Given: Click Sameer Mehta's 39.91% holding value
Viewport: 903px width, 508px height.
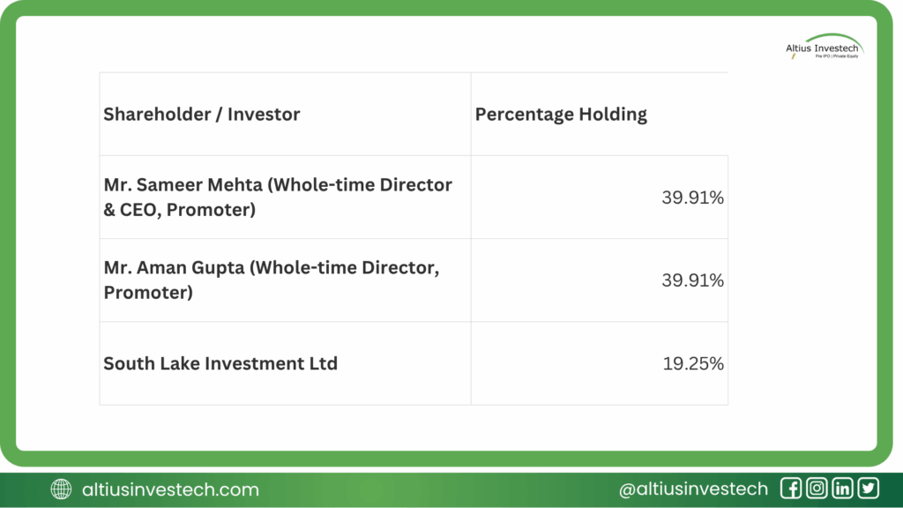Looking at the screenshot, I should tap(692, 198).
